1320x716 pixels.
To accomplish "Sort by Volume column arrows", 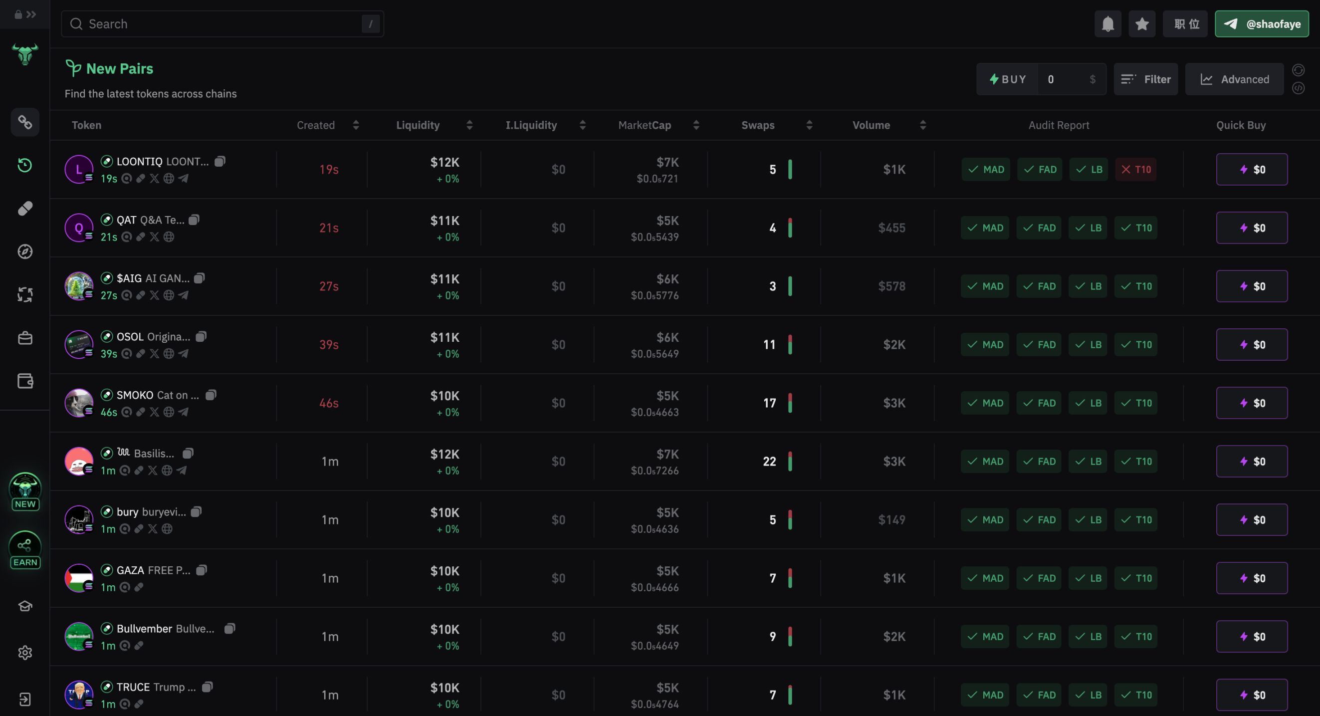I will coord(922,125).
